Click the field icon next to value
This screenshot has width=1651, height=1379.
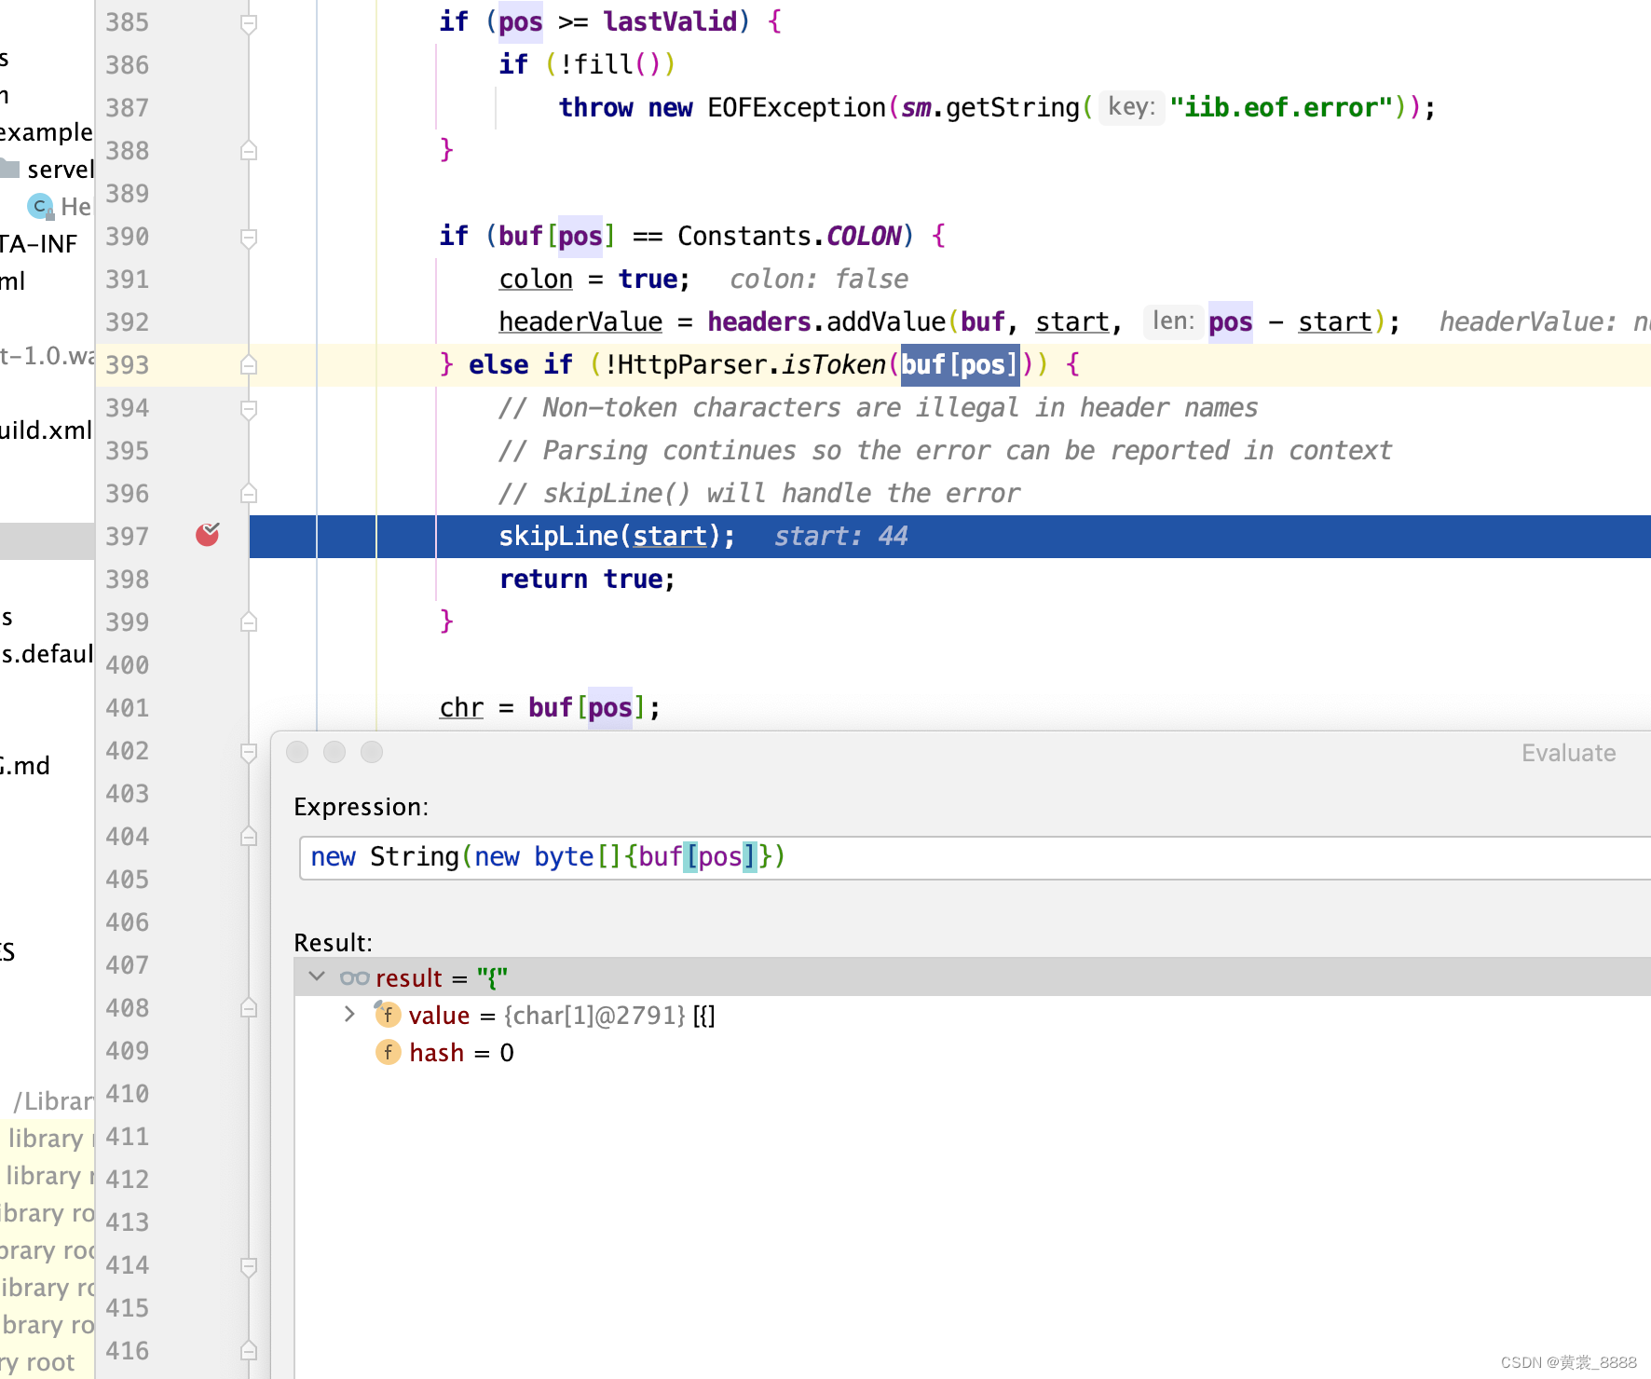388,1015
